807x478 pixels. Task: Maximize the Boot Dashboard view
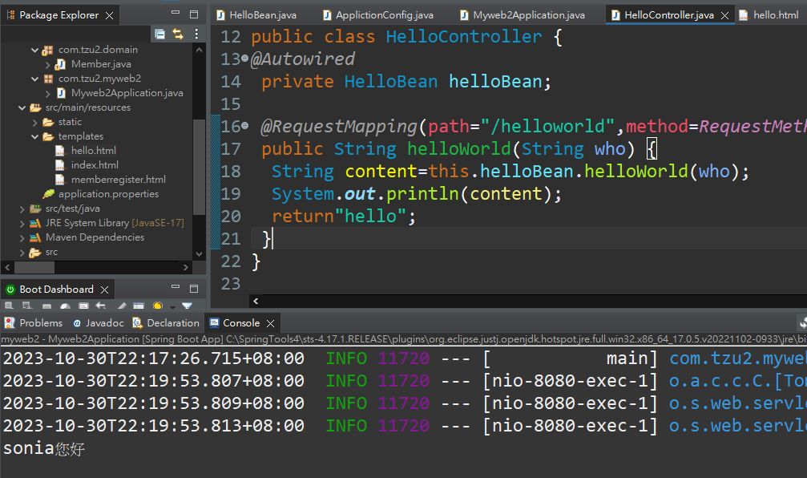coord(194,289)
